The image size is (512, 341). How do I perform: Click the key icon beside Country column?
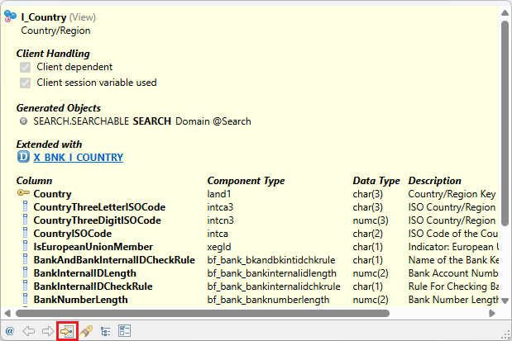(x=23, y=193)
